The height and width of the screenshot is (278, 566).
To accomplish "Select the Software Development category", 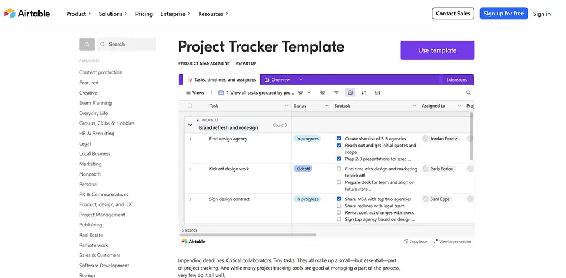I will [x=104, y=266].
